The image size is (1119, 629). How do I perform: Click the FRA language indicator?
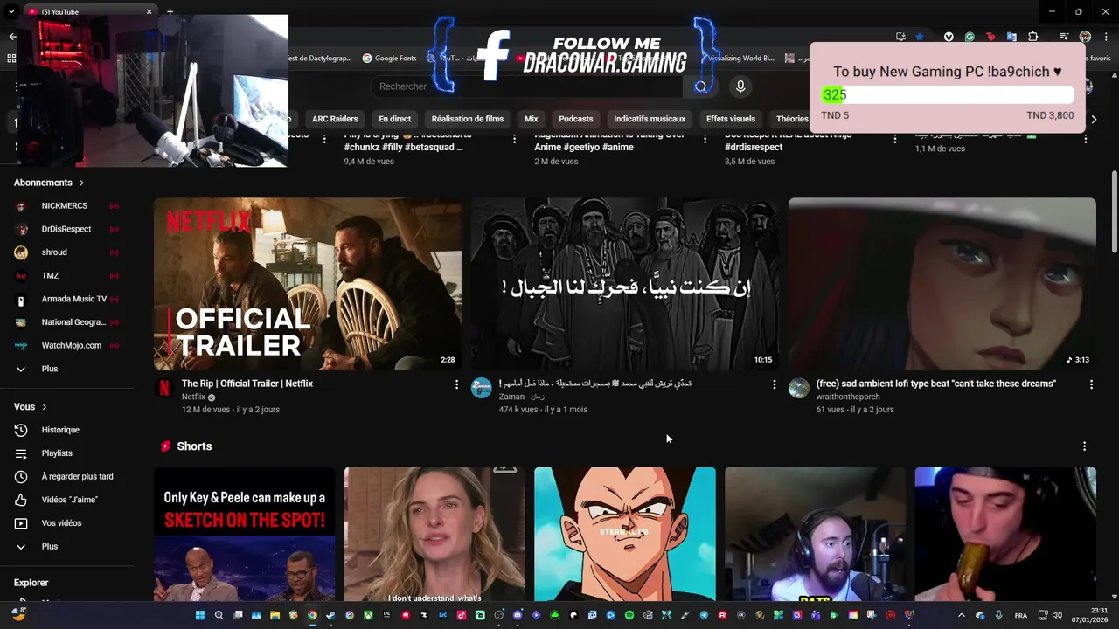point(1021,615)
